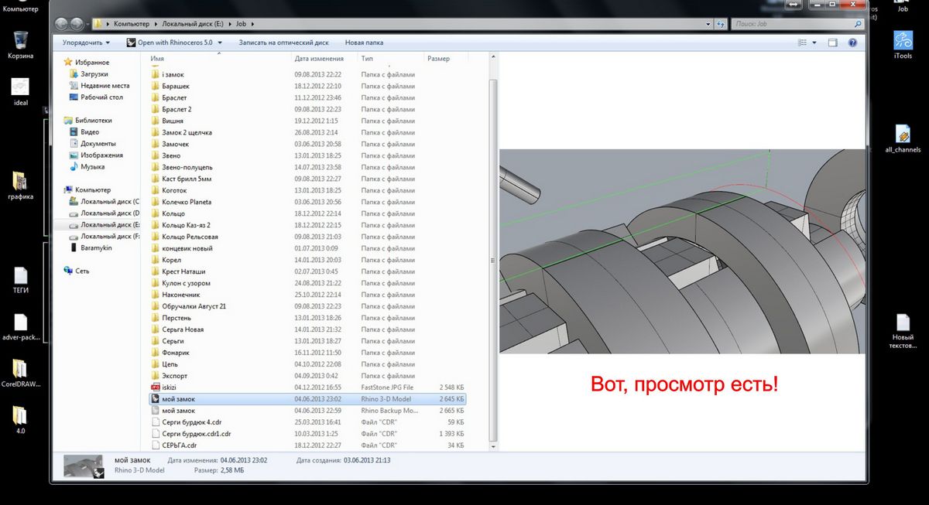Open the Корзина desktop icon
Viewport: 929px width, 505px height.
click(21, 41)
